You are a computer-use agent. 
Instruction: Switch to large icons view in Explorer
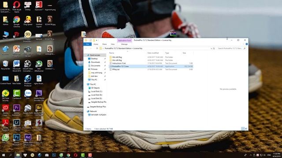coord(246,129)
